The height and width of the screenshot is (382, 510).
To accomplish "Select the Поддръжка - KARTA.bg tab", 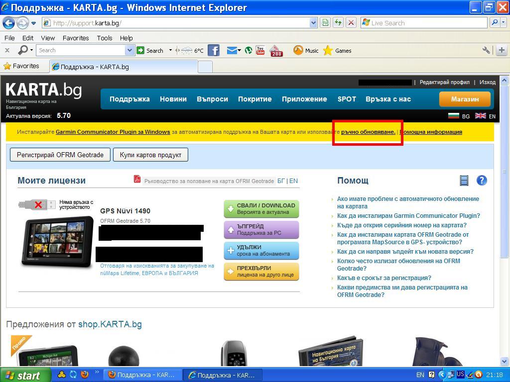I will pyautogui.click(x=124, y=67).
